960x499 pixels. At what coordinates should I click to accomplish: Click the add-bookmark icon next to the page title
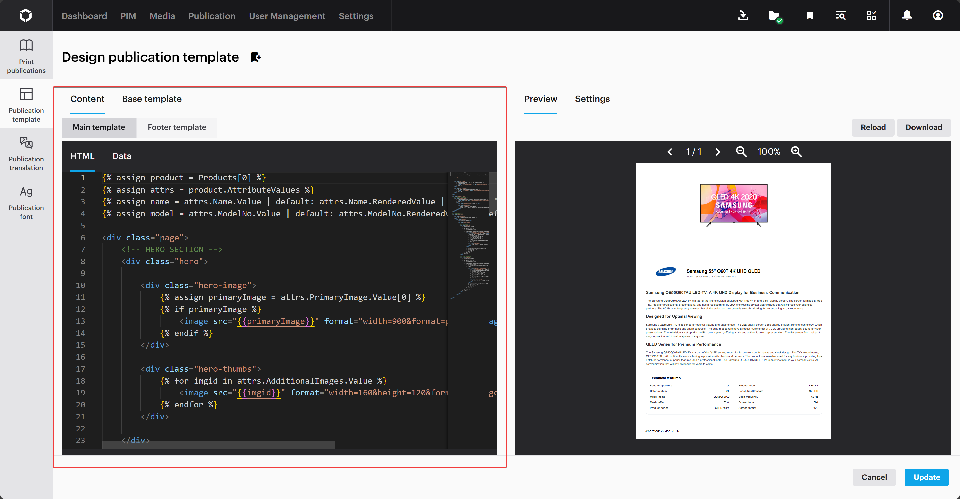pyautogui.click(x=255, y=57)
